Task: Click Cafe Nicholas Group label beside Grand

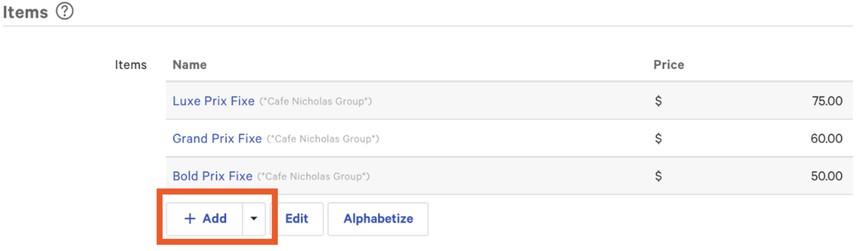Action: (x=323, y=139)
